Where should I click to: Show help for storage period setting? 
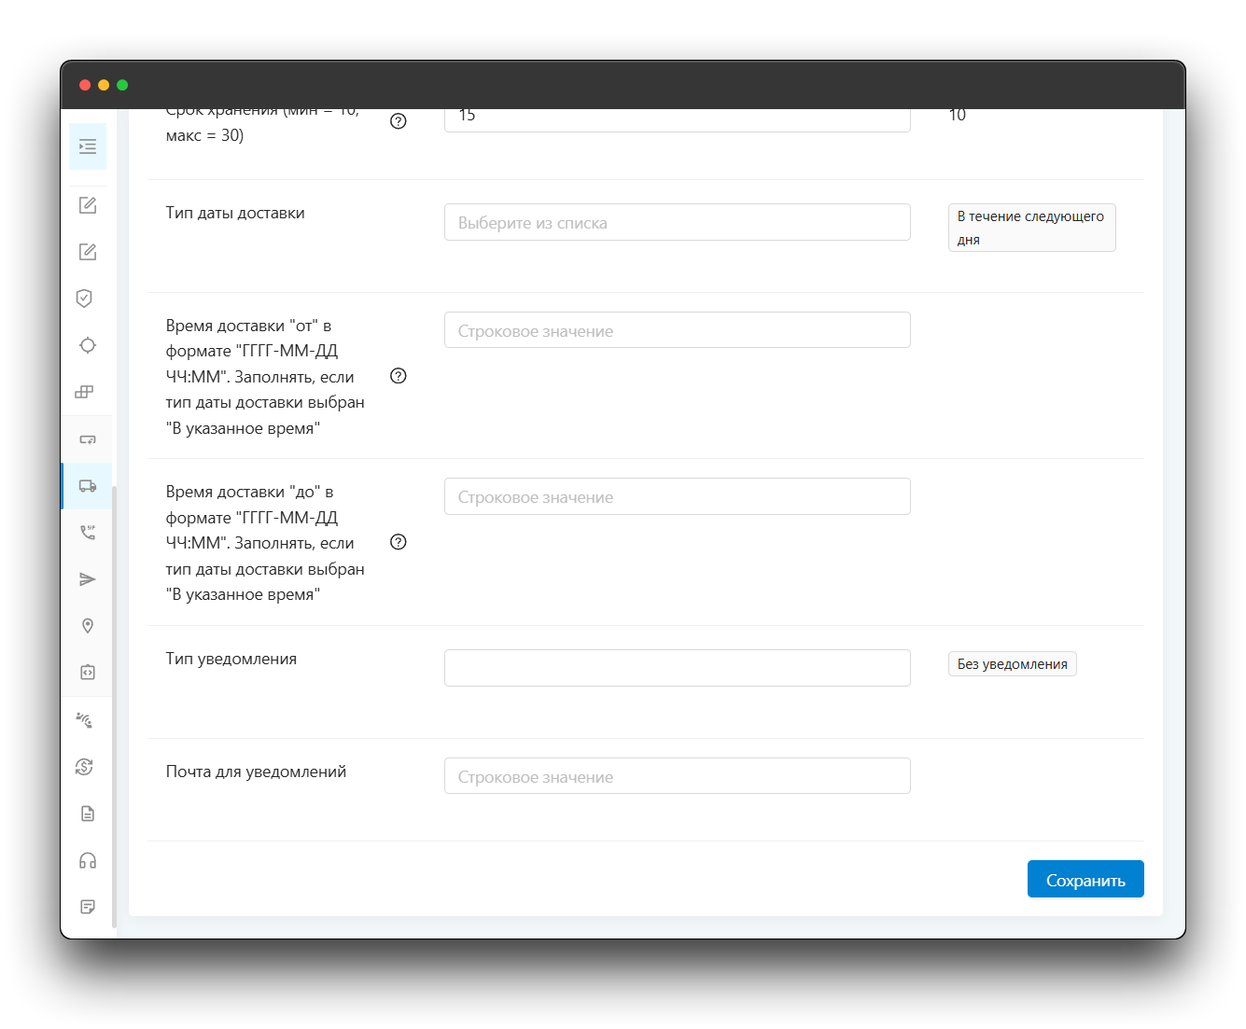coord(399,121)
